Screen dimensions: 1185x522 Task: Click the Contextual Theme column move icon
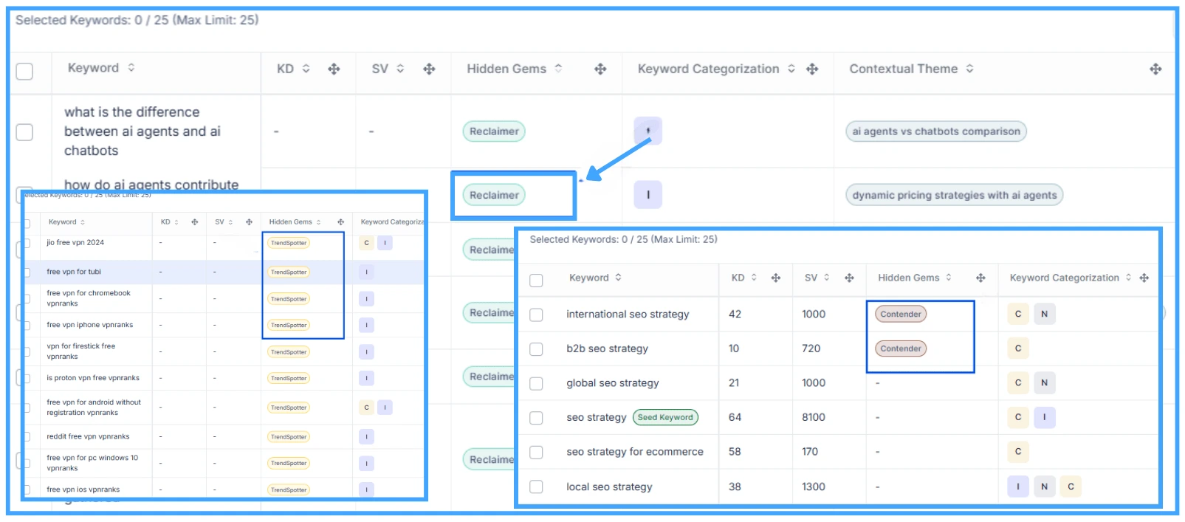tap(1155, 69)
